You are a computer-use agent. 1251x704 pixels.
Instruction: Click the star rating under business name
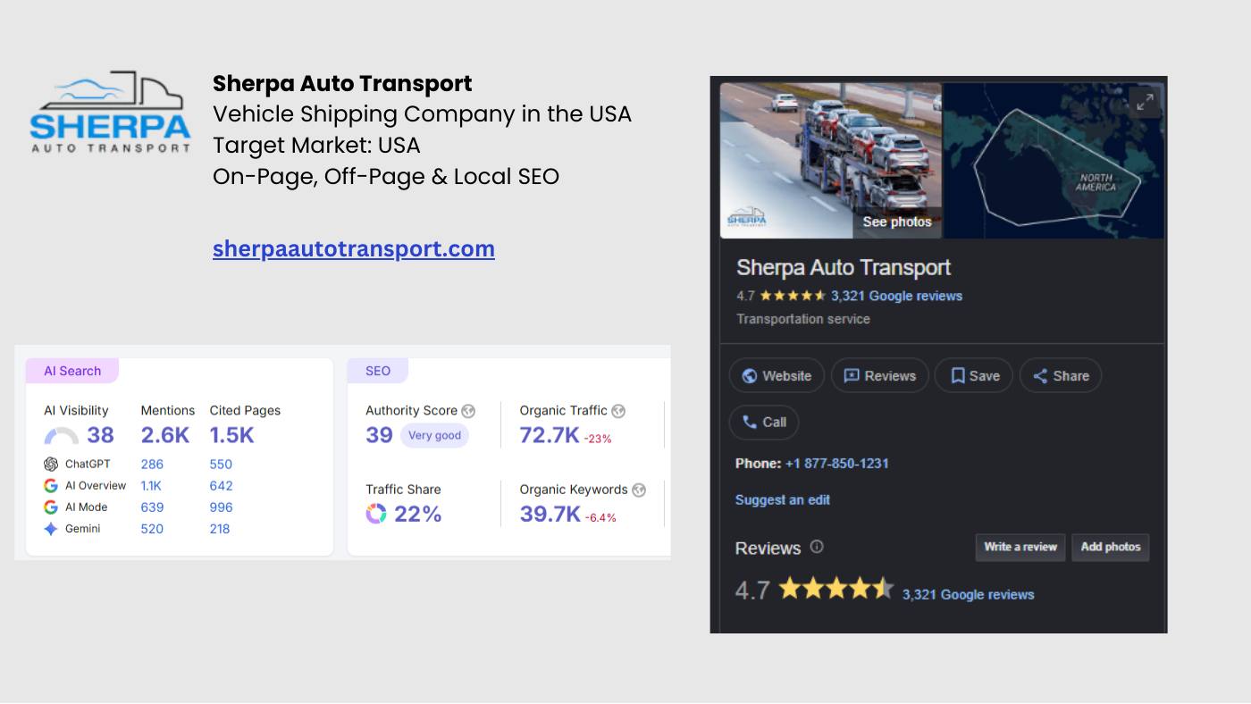click(793, 296)
